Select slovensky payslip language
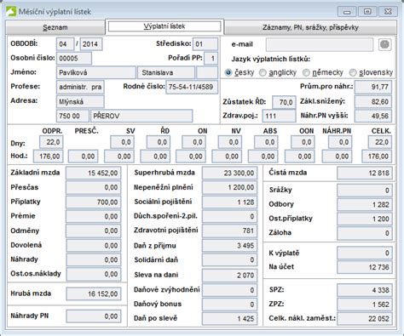 pos(353,72)
